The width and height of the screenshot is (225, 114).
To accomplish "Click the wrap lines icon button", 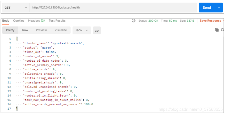I will point(97,30).
